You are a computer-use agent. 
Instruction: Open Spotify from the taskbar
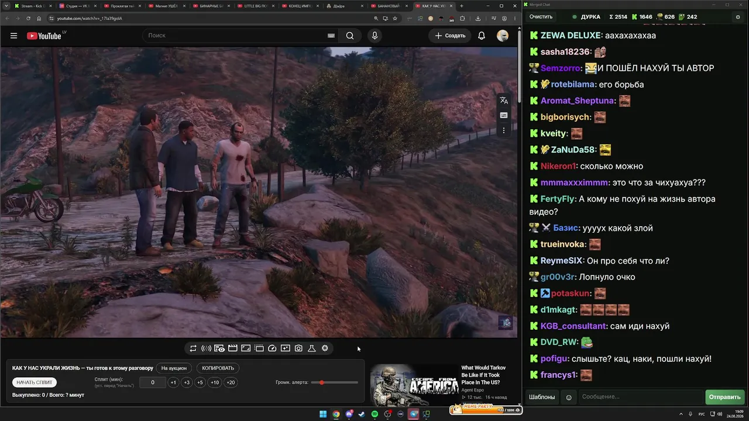click(374, 414)
